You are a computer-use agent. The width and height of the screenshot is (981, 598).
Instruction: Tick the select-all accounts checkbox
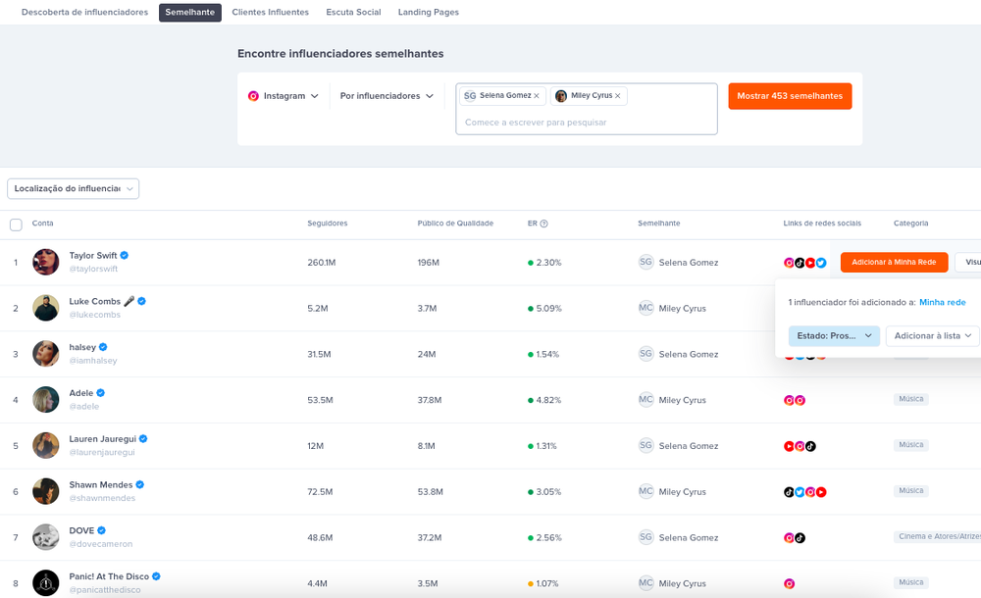pos(17,224)
